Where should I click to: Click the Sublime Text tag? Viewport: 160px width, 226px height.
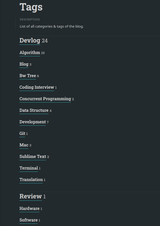33,156
